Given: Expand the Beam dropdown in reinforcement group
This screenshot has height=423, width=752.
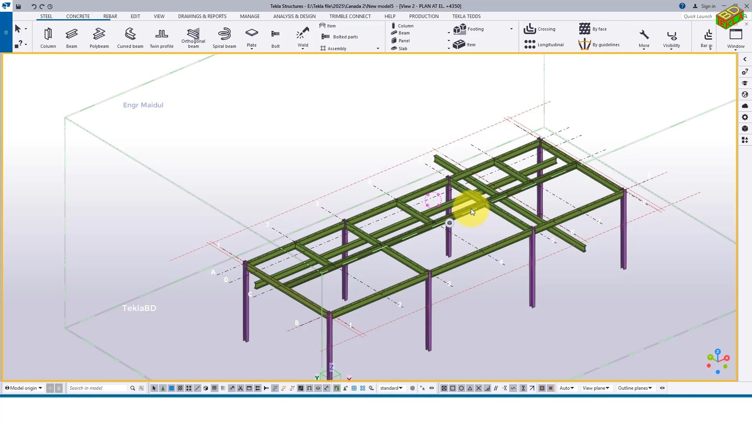Looking at the screenshot, I should coord(448,33).
